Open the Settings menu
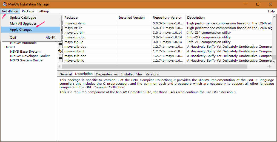277x142 pixels. click(44, 11)
